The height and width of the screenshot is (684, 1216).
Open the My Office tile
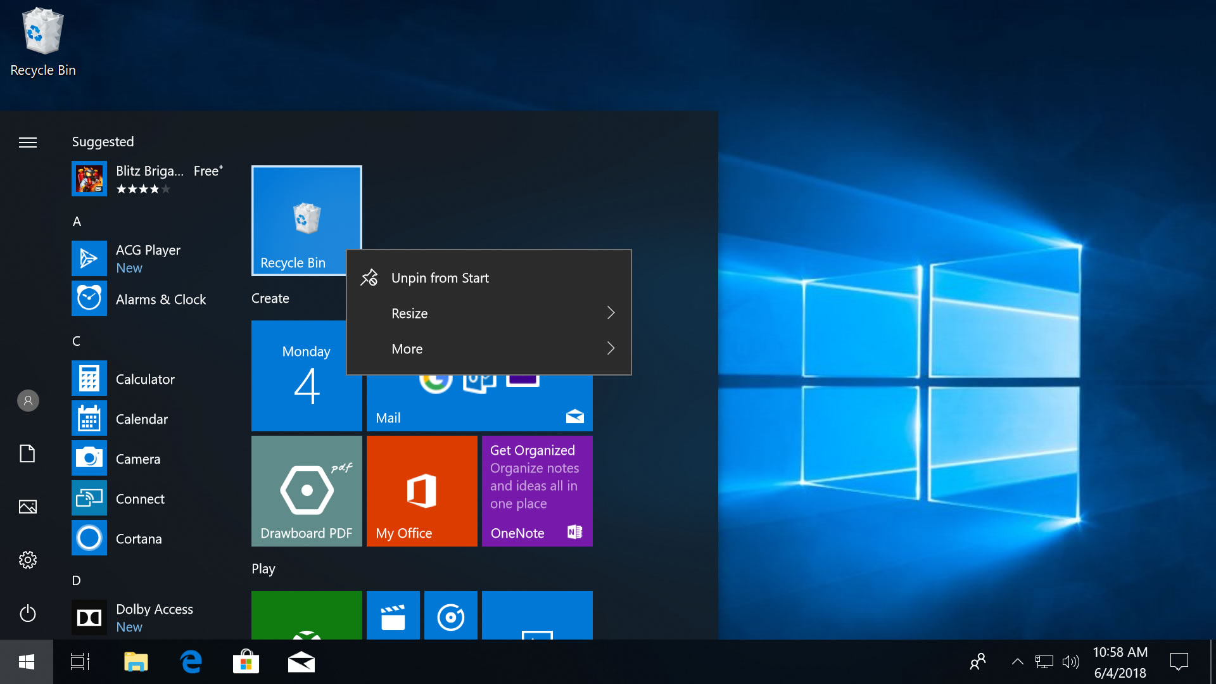[x=421, y=491]
